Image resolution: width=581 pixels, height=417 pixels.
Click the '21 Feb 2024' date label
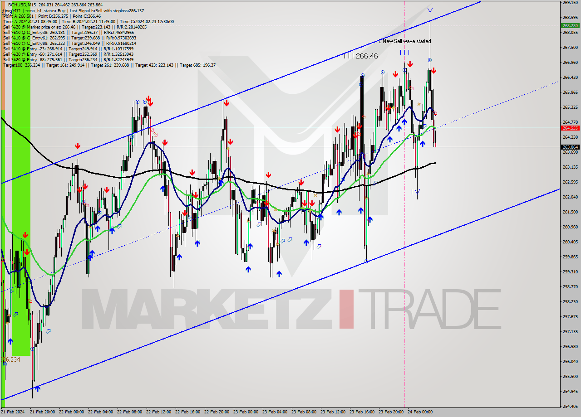click(x=14, y=412)
